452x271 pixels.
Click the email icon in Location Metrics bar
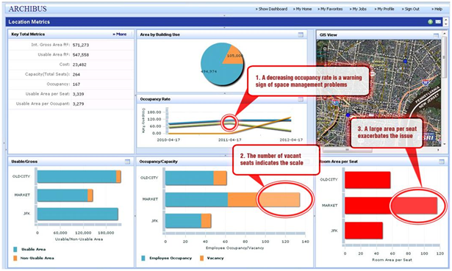438,22
